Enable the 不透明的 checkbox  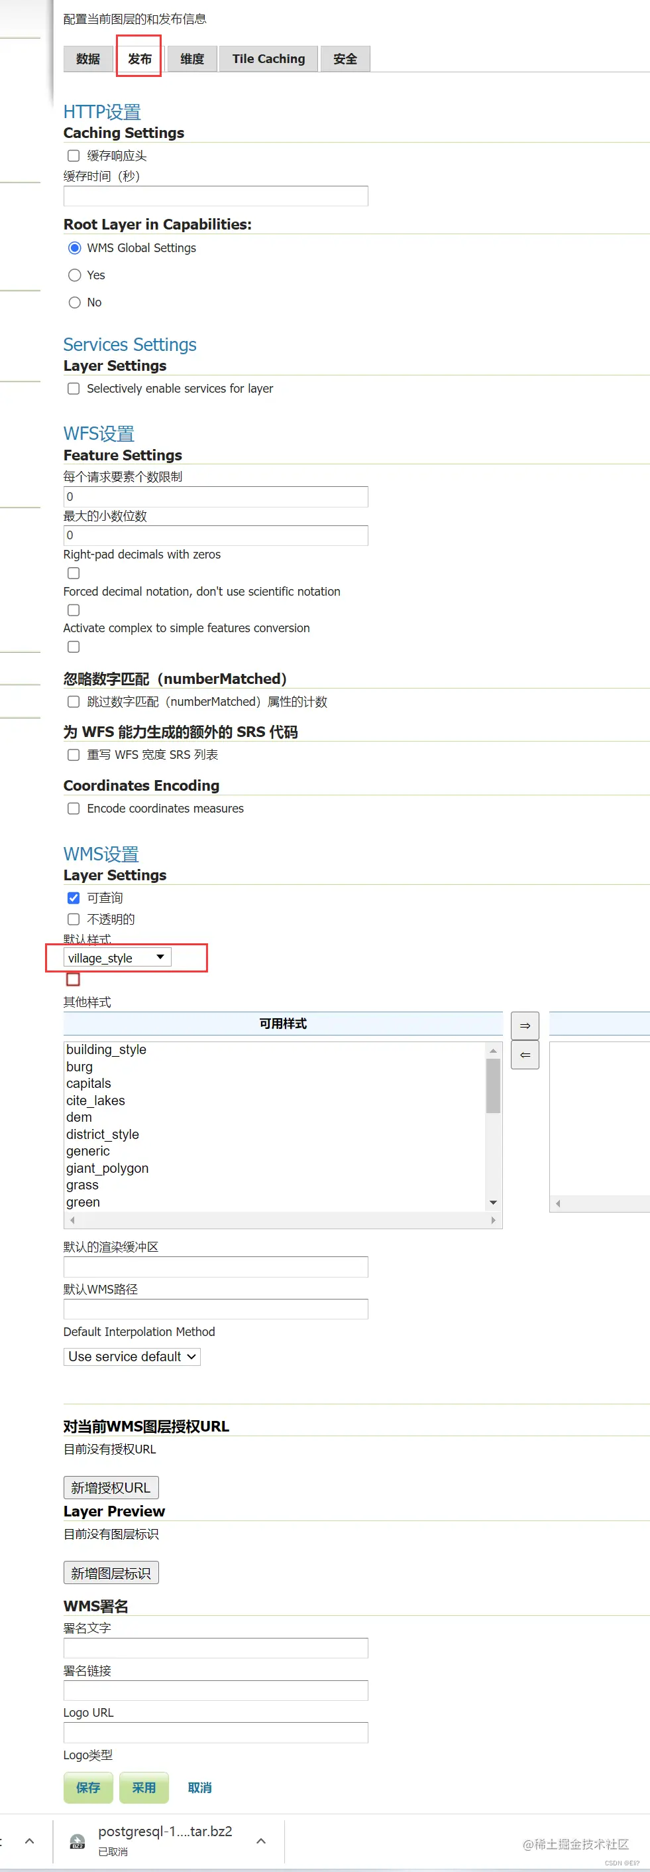(x=74, y=919)
